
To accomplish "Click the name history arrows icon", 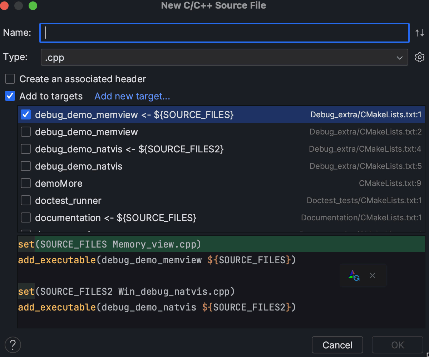I will pos(420,33).
